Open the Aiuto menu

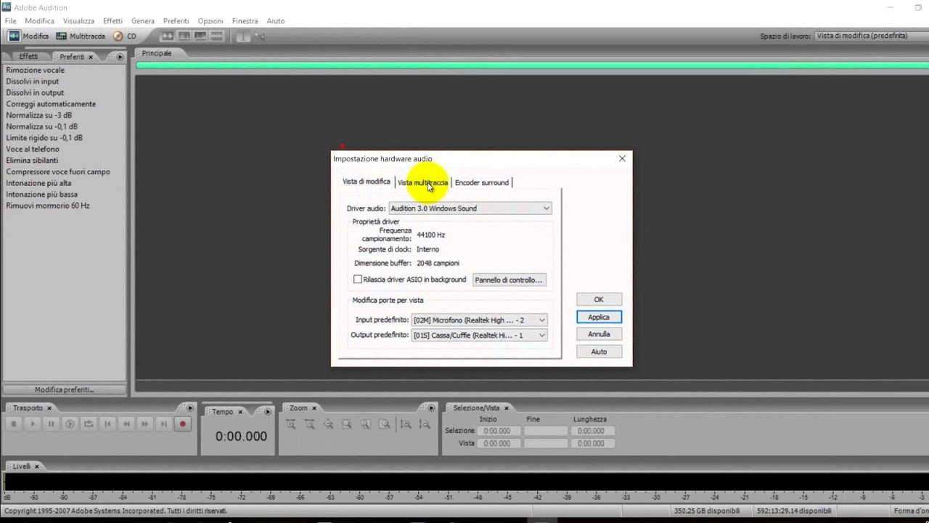point(276,21)
